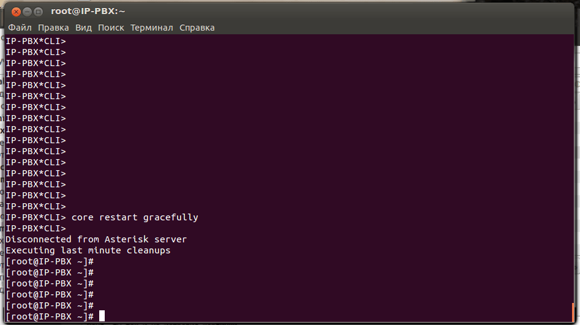Open the Правка menu
This screenshot has width=580, height=325.
click(x=53, y=28)
